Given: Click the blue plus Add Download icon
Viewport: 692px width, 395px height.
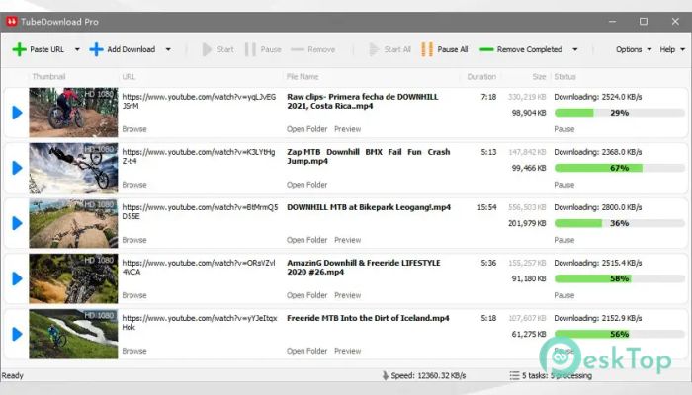Looking at the screenshot, I should (96, 49).
